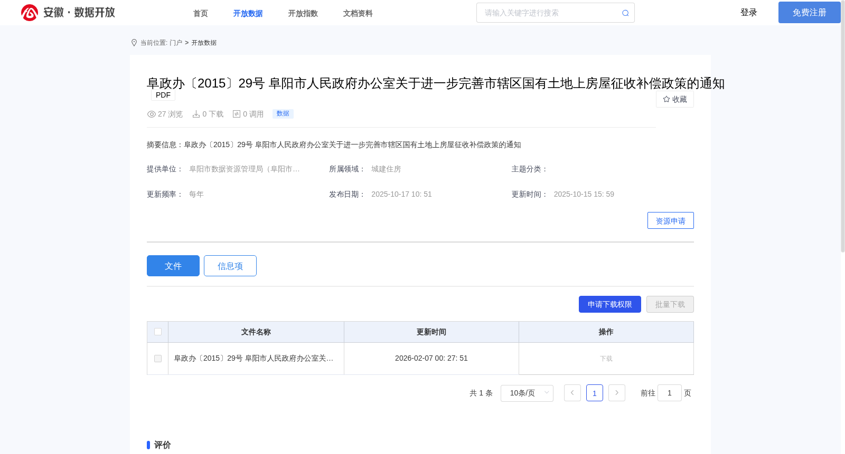Screen dimensions: 845x454
Task: Click the 免费注册 button
Action: (810, 12)
